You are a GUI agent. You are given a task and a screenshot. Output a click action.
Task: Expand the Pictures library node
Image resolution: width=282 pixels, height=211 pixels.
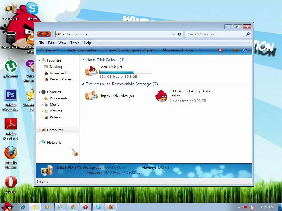coord(42,111)
